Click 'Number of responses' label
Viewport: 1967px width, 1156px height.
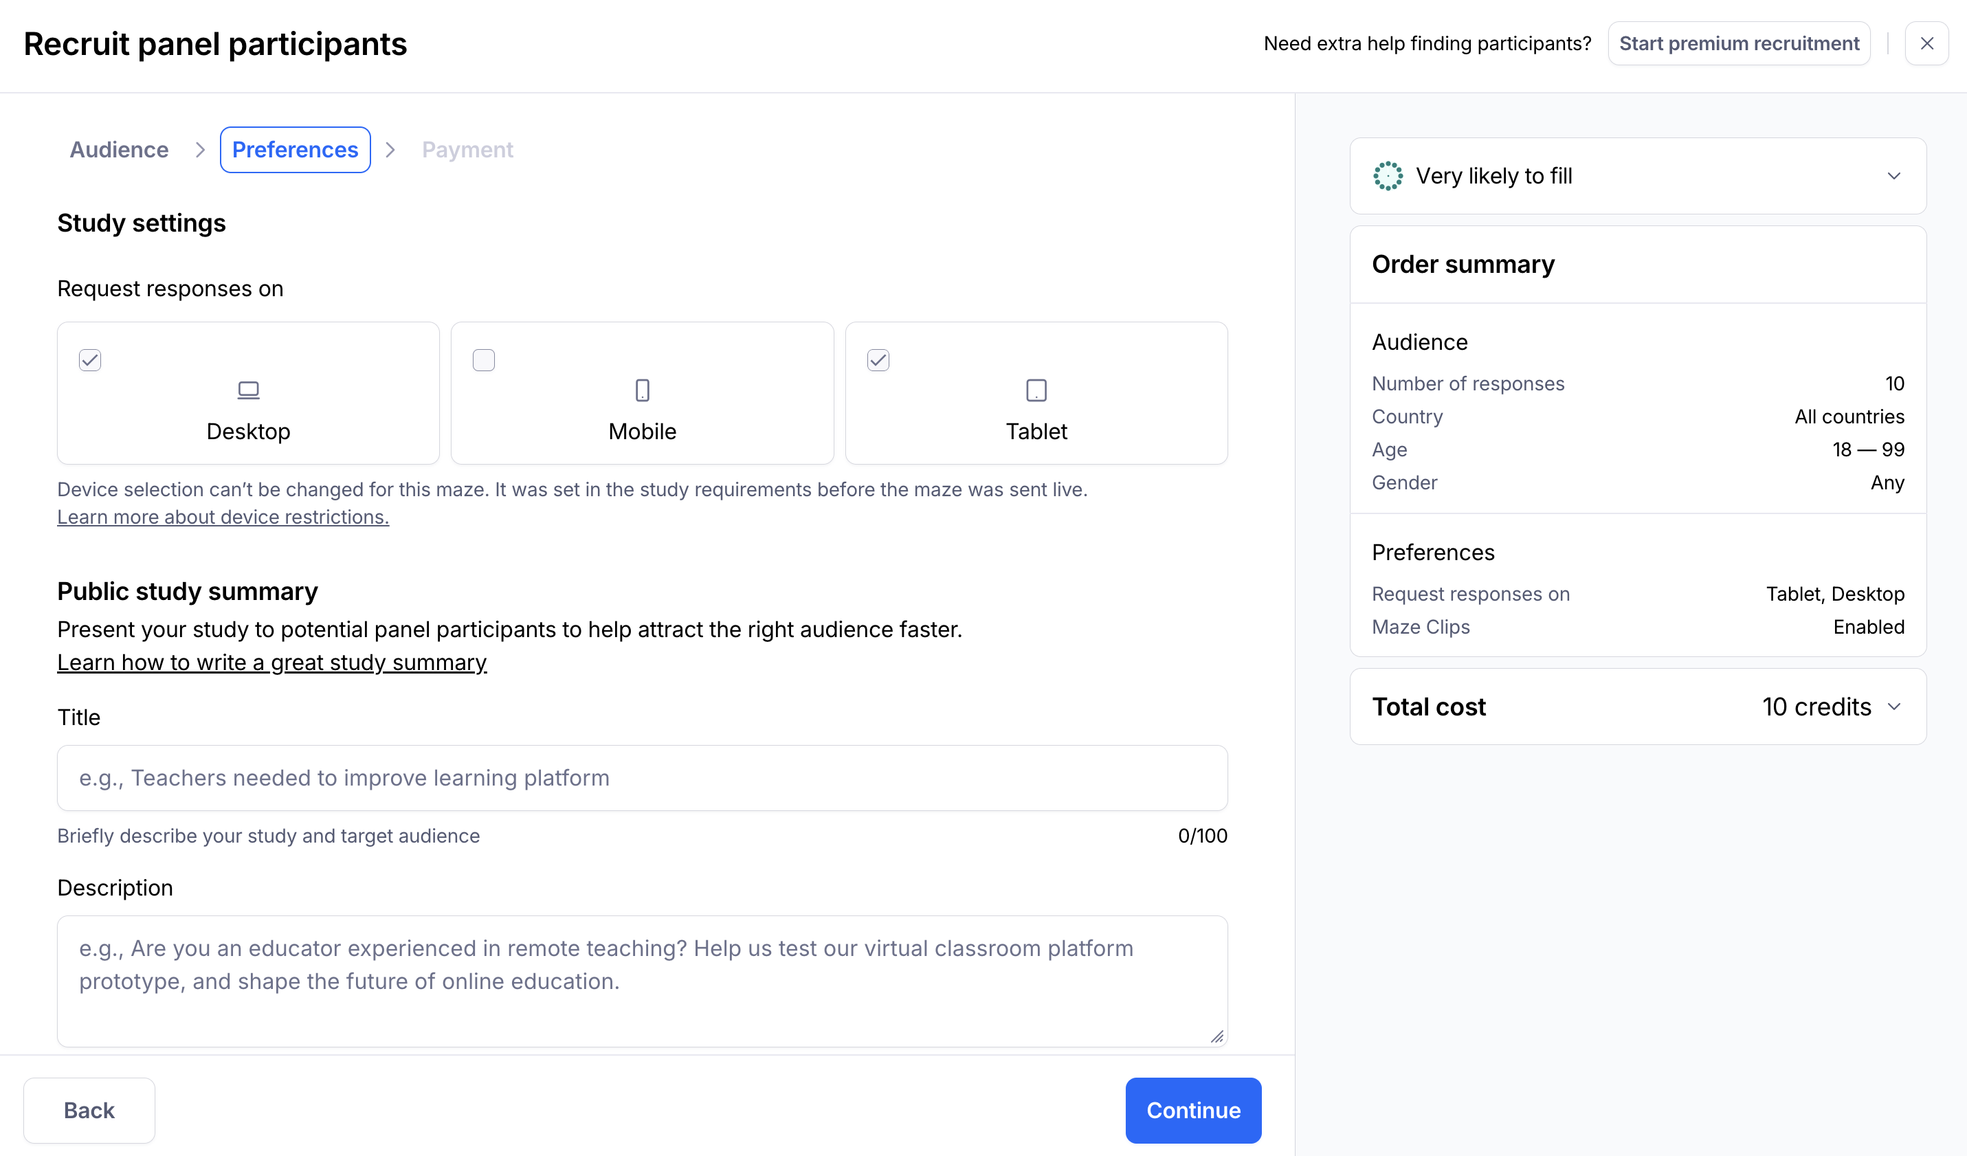point(1467,384)
